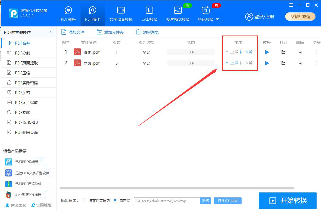Delete 收集.pdf with its trash icon
321x212 pixels.
click(x=300, y=52)
